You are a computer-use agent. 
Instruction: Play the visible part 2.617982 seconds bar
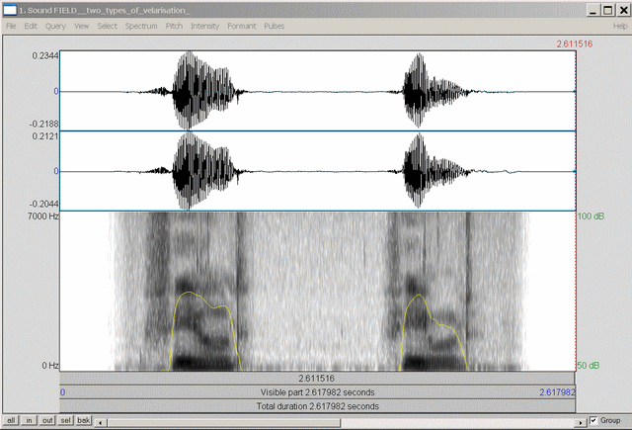coord(318,392)
